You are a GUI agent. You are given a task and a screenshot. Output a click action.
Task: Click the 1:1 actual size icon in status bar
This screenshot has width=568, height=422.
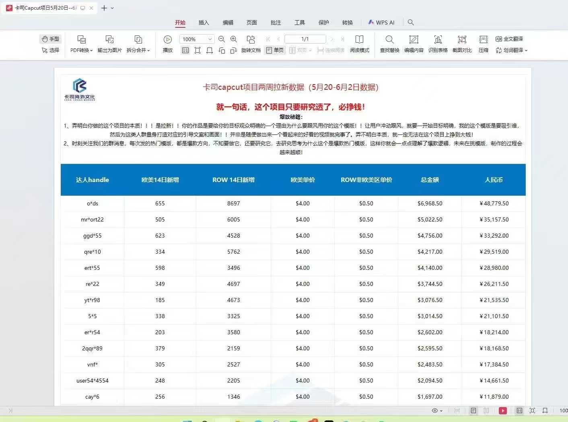click(520, 411)
